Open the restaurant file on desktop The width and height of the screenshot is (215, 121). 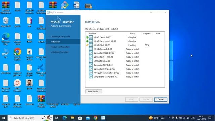point(29,100)
